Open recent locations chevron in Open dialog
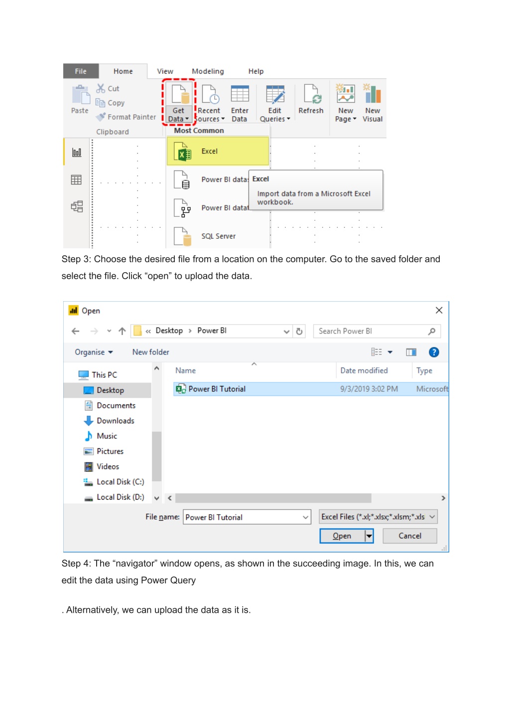510x721 pixels. pos(109,331)
